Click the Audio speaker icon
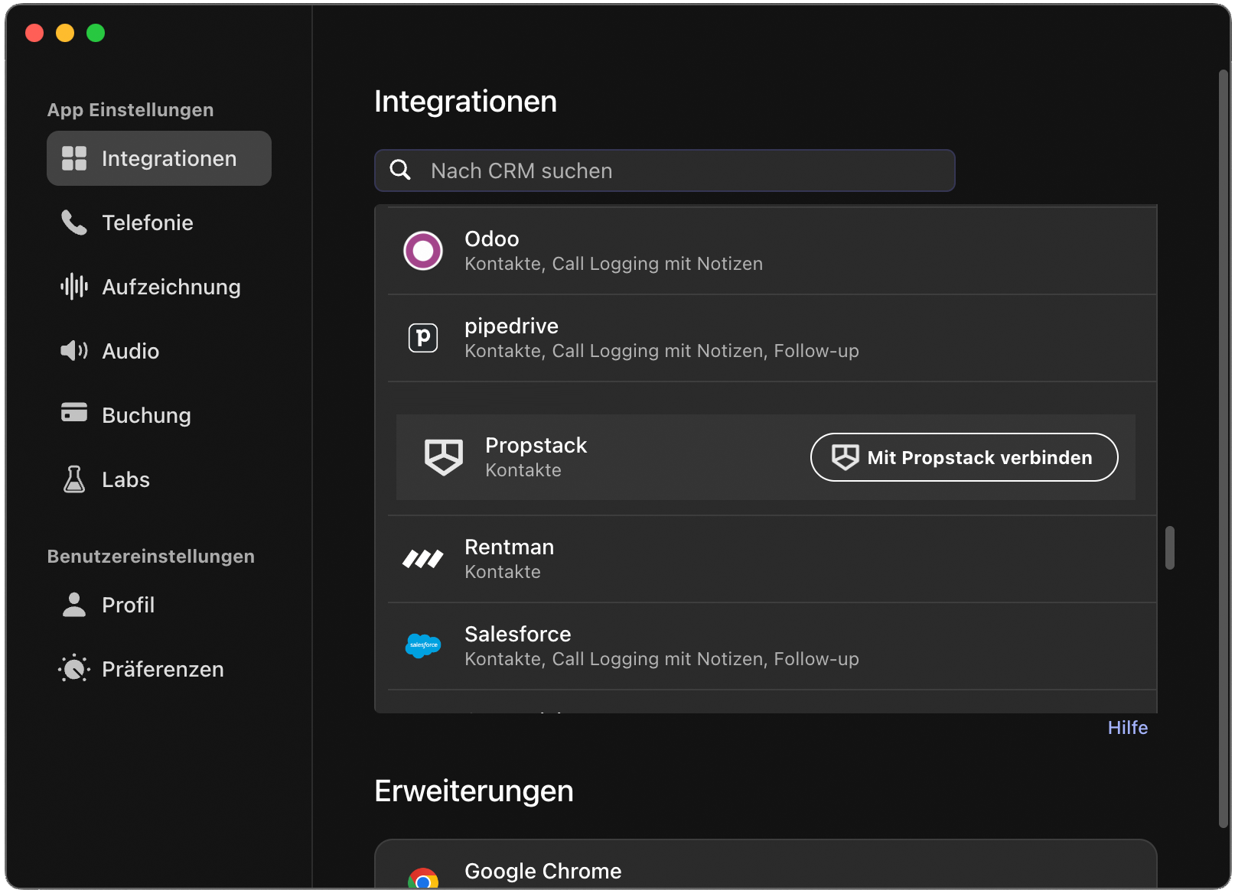This screenshot has width=1235, height=893. (x=74, y=351)
